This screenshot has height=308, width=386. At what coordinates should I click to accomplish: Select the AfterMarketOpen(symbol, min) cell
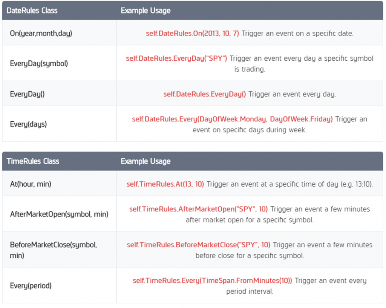click(x=59, y=214)
